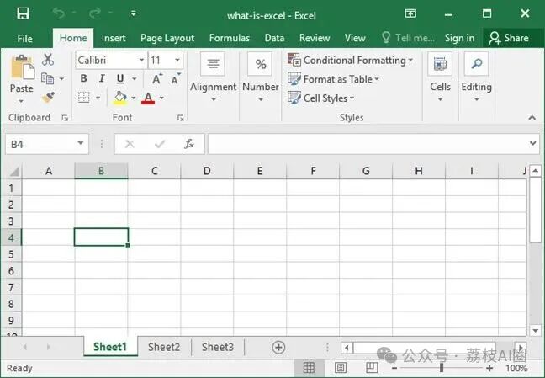
Task: Add new sheet with plus icon
Action: [278, 347]
